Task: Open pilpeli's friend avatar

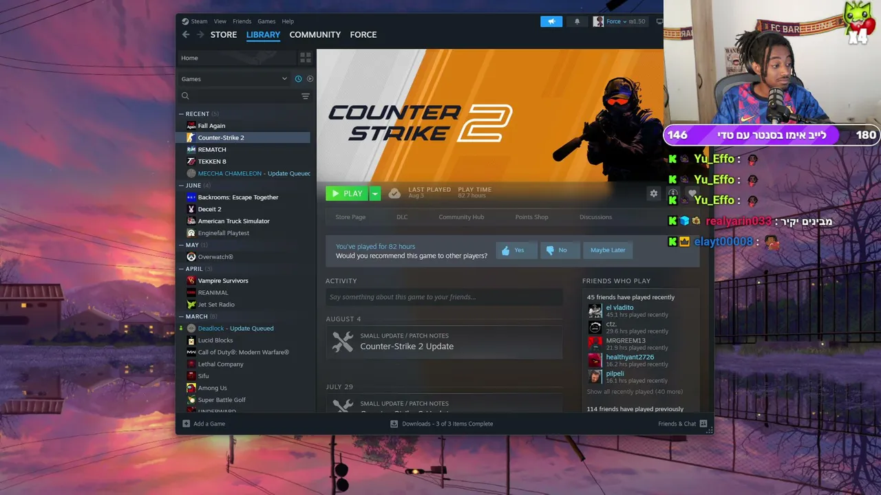Action: [x=595, y=377]
